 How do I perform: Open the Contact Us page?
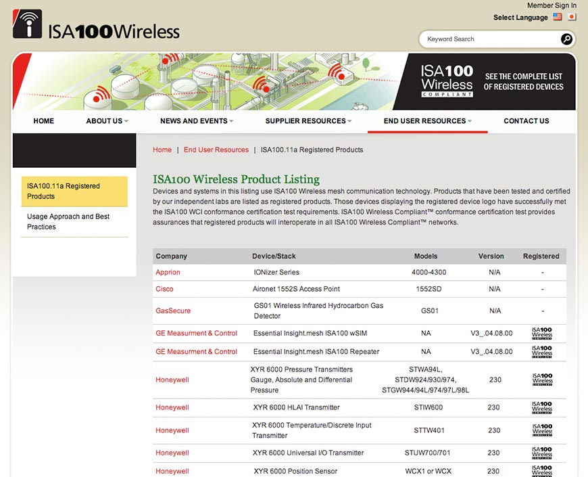pyautogui.click(x=526, y=121)
